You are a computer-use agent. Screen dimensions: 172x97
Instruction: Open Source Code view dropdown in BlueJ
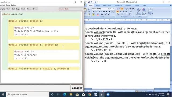pos(71,9)
